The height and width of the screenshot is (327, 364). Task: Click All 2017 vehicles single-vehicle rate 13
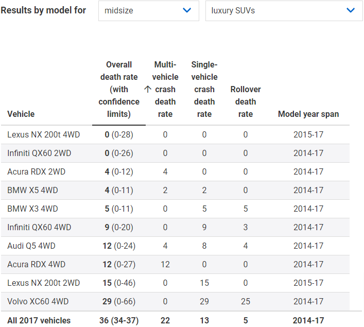click(204, 320)
